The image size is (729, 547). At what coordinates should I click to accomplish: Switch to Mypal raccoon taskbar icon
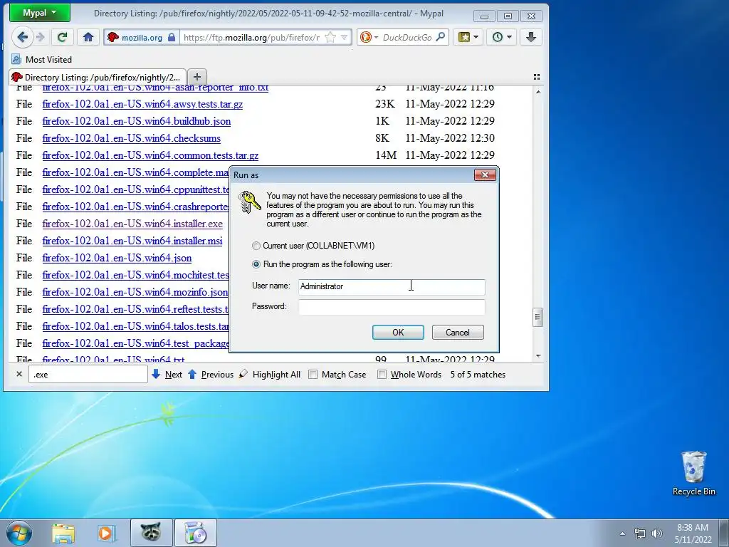pyautogui.click(x=151, y=533)
